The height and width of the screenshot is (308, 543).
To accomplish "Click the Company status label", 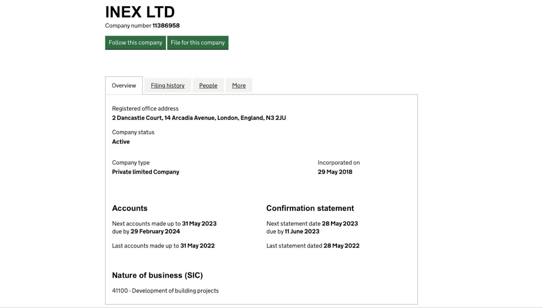I will point(133,132).
